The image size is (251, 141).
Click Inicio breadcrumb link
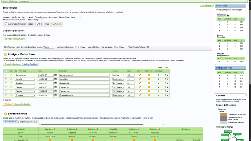(x=5, y=1)
